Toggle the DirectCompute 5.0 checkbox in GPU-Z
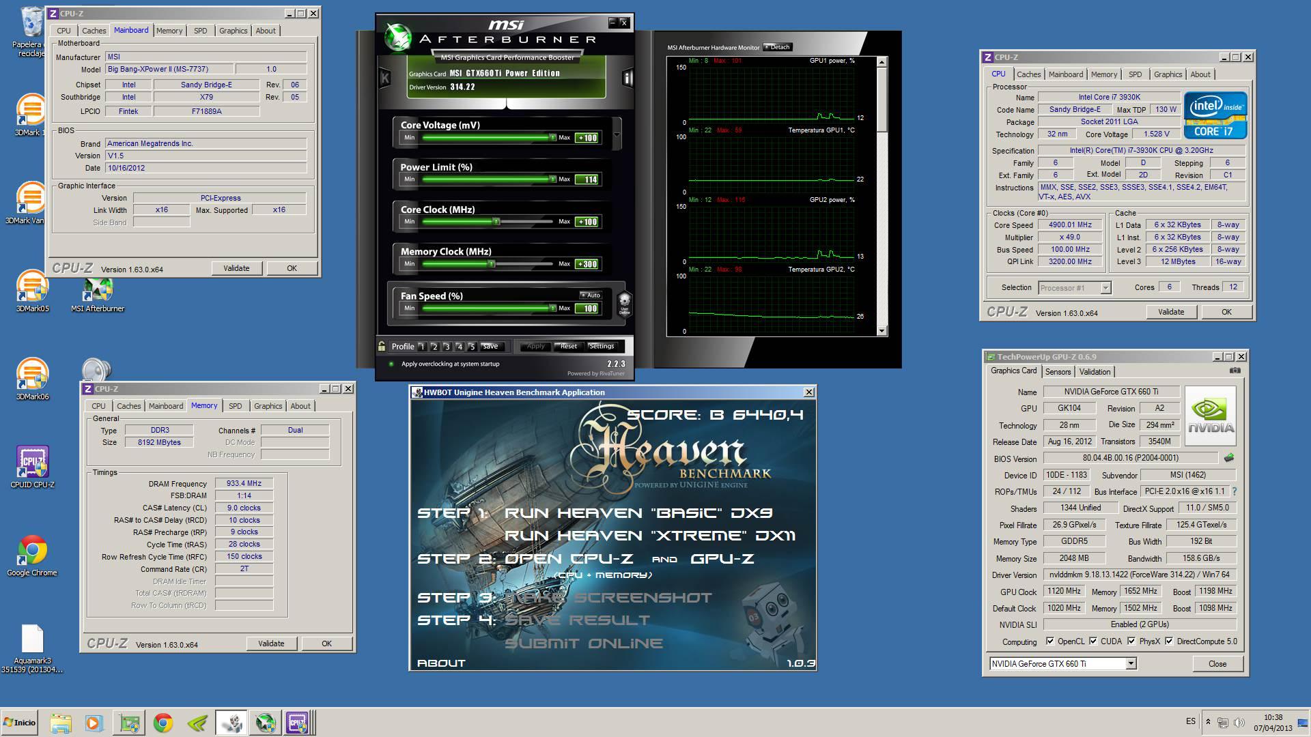The height and width of the screenshot is (737, 1311). (x=1169, y=641)
